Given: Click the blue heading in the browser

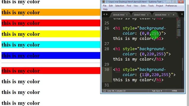Looking at the screenshot, I should 51,55.
